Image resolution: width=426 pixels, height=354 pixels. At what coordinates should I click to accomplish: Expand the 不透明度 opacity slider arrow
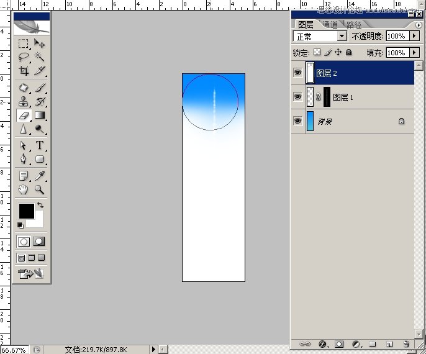(x=414, y=37)
